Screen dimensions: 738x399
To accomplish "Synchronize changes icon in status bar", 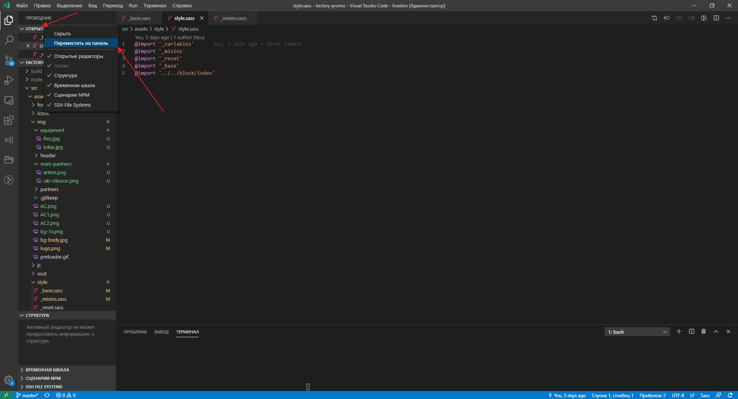I will (x=47, y=395).
